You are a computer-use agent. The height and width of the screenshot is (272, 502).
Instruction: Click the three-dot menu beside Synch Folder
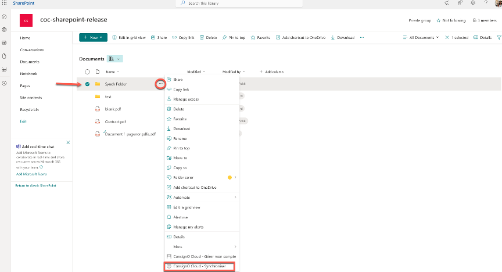(160, 84)
